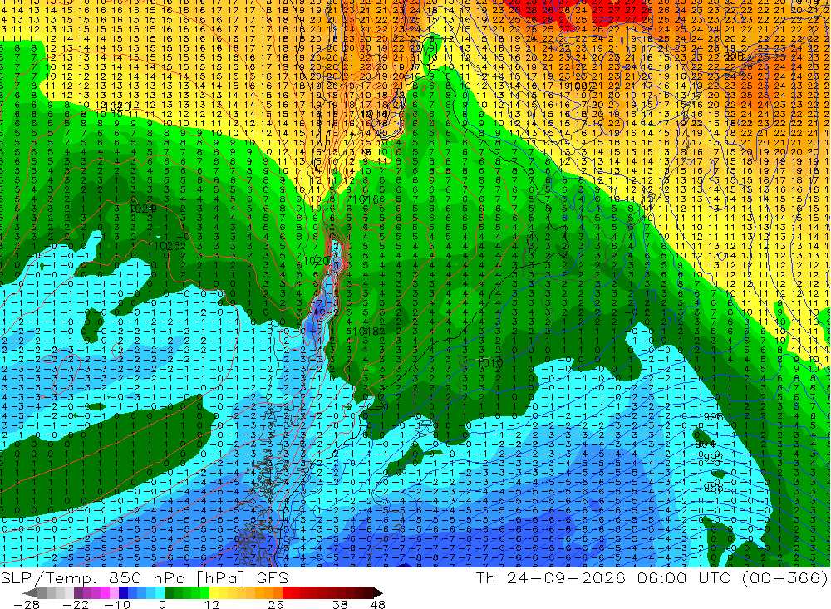Viewport: 831px width, 609px height.
Task: Click the dark right arrow of the color scale
Action: click(x=378, y=593)
